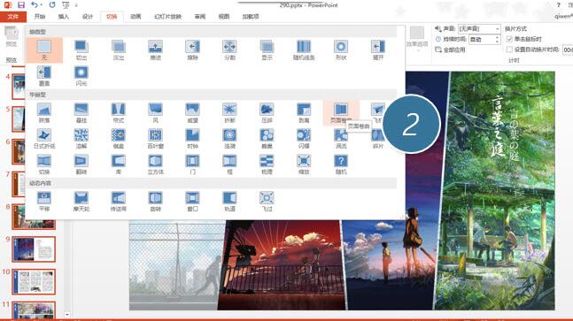
Task: Choose the Dissolve (溶解) transition
Action: pyautogui.click(x=81, y=139)
